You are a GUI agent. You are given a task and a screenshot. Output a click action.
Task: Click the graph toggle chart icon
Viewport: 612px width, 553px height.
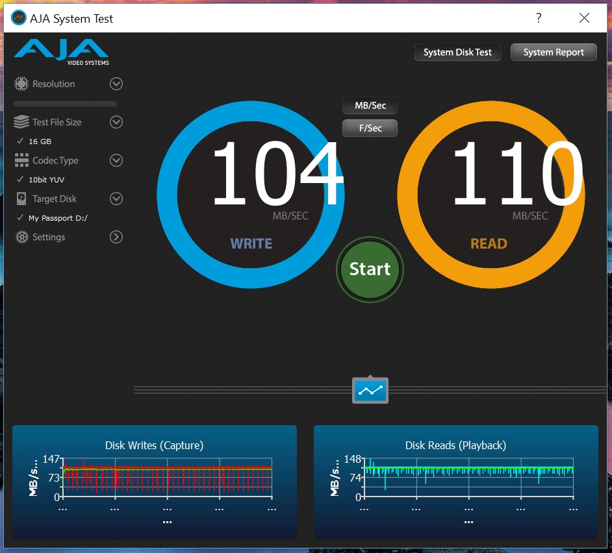pos(370,390)
